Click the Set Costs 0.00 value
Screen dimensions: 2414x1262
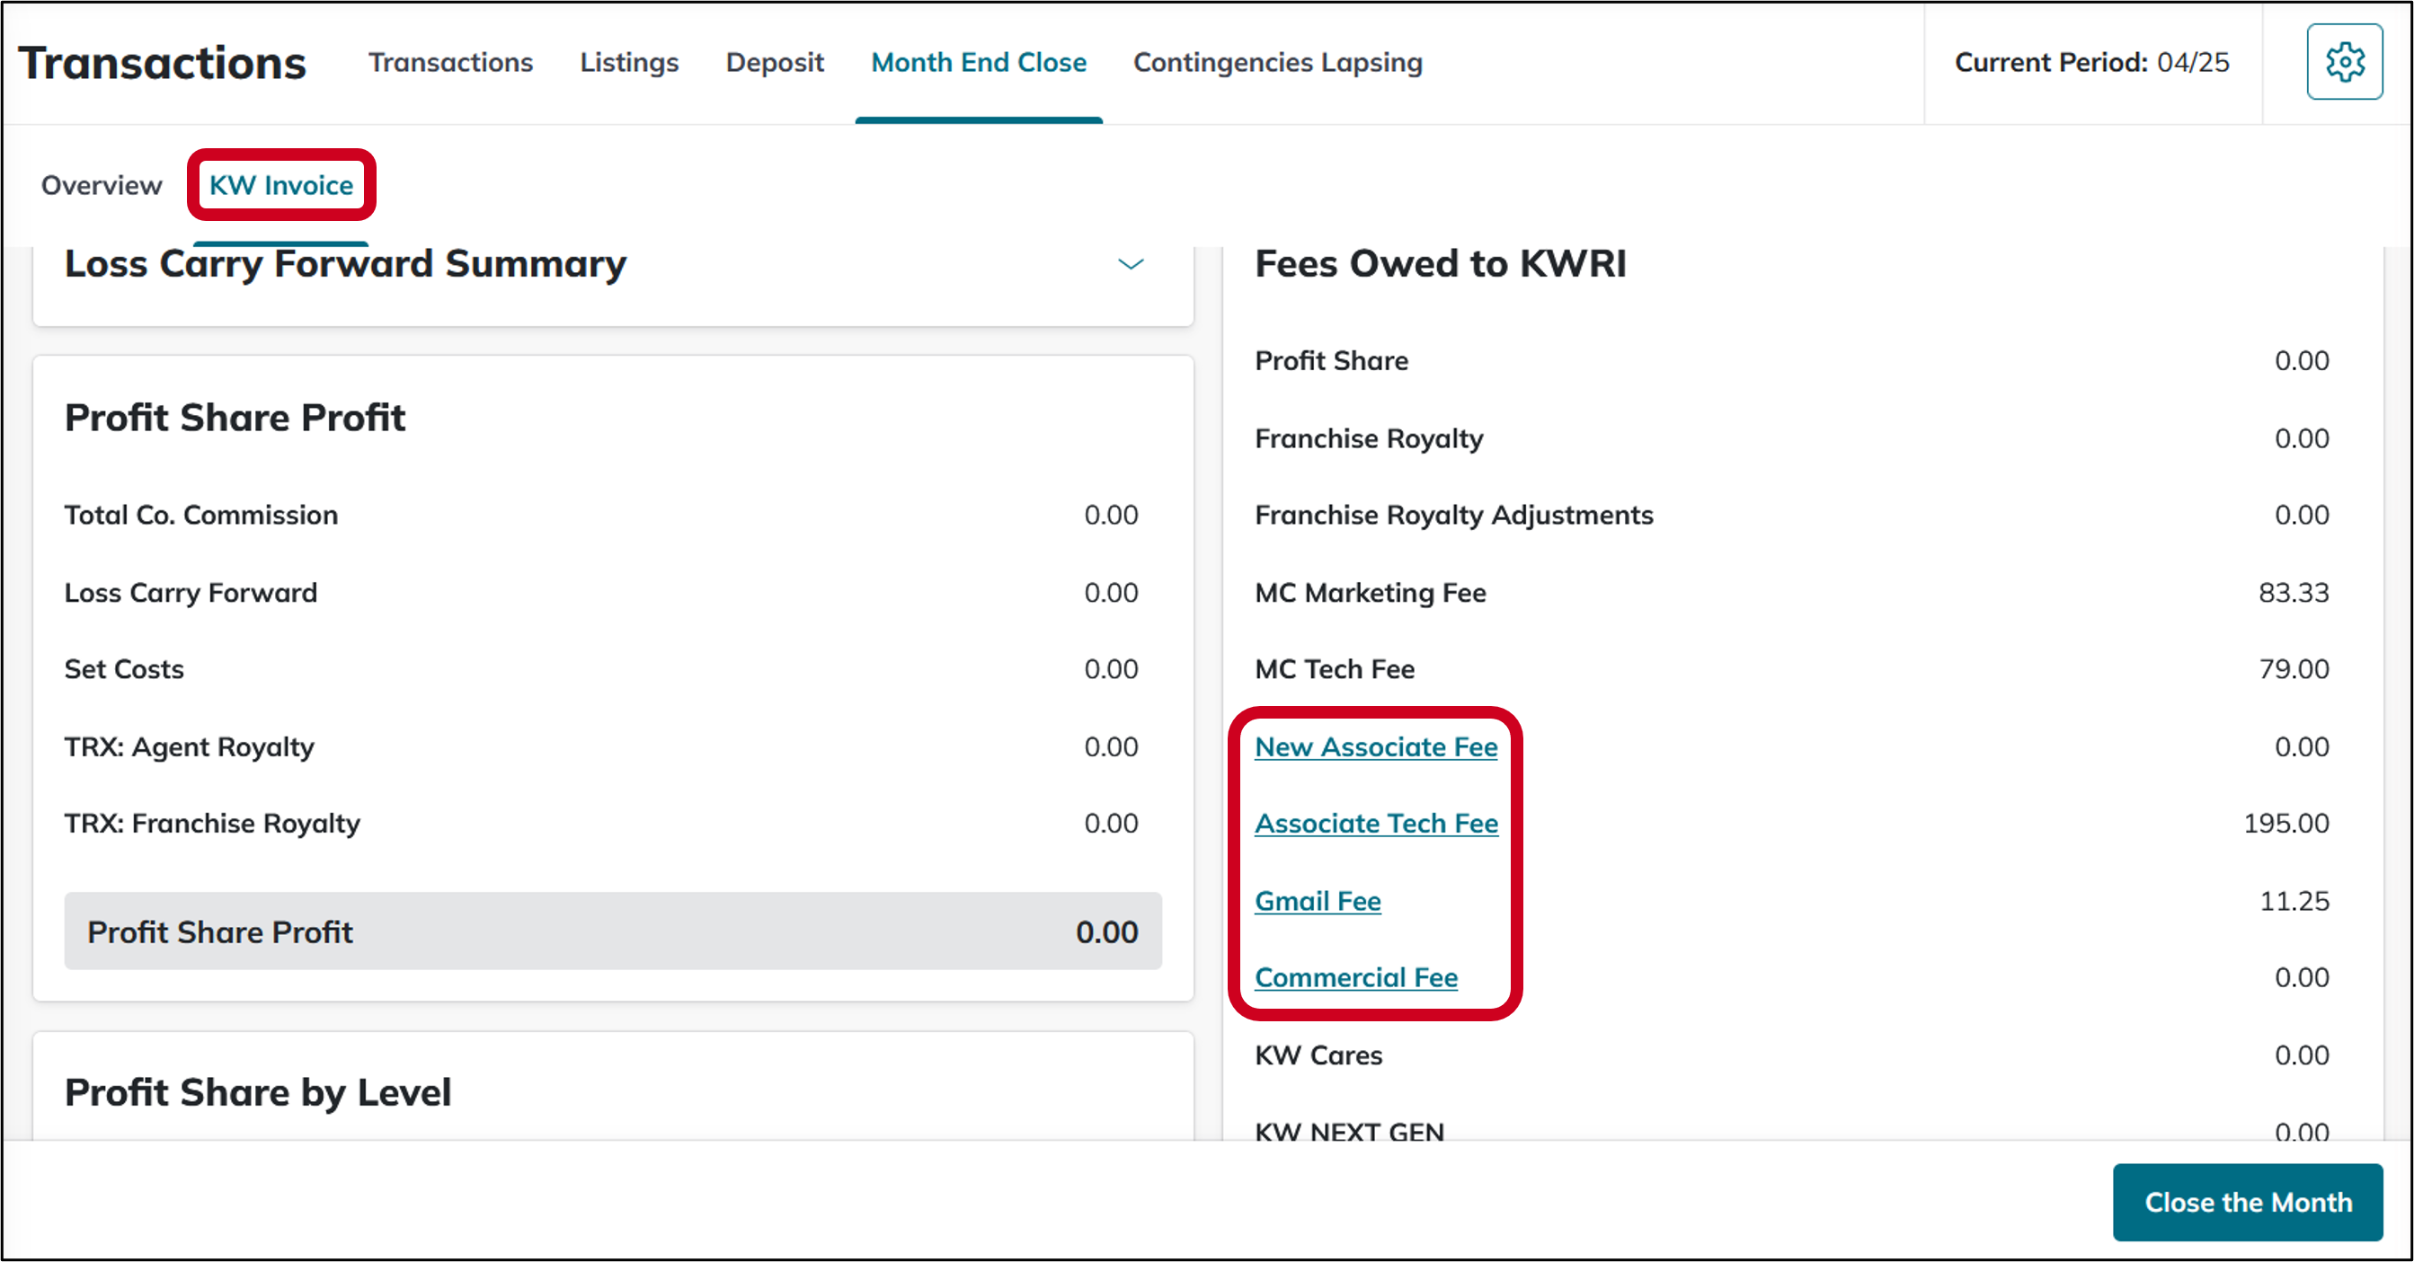click(x=1111, y=670)
